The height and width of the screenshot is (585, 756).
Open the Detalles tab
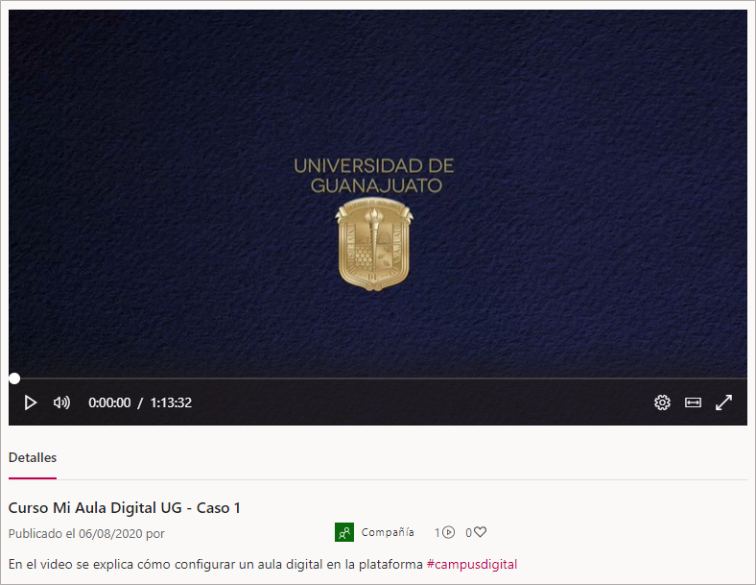(33, 457)
